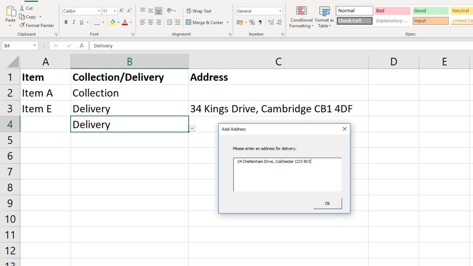Expand the Copy options arrow
The height and width of the screenshot is (266, 473).
click(x=40, y=17)
